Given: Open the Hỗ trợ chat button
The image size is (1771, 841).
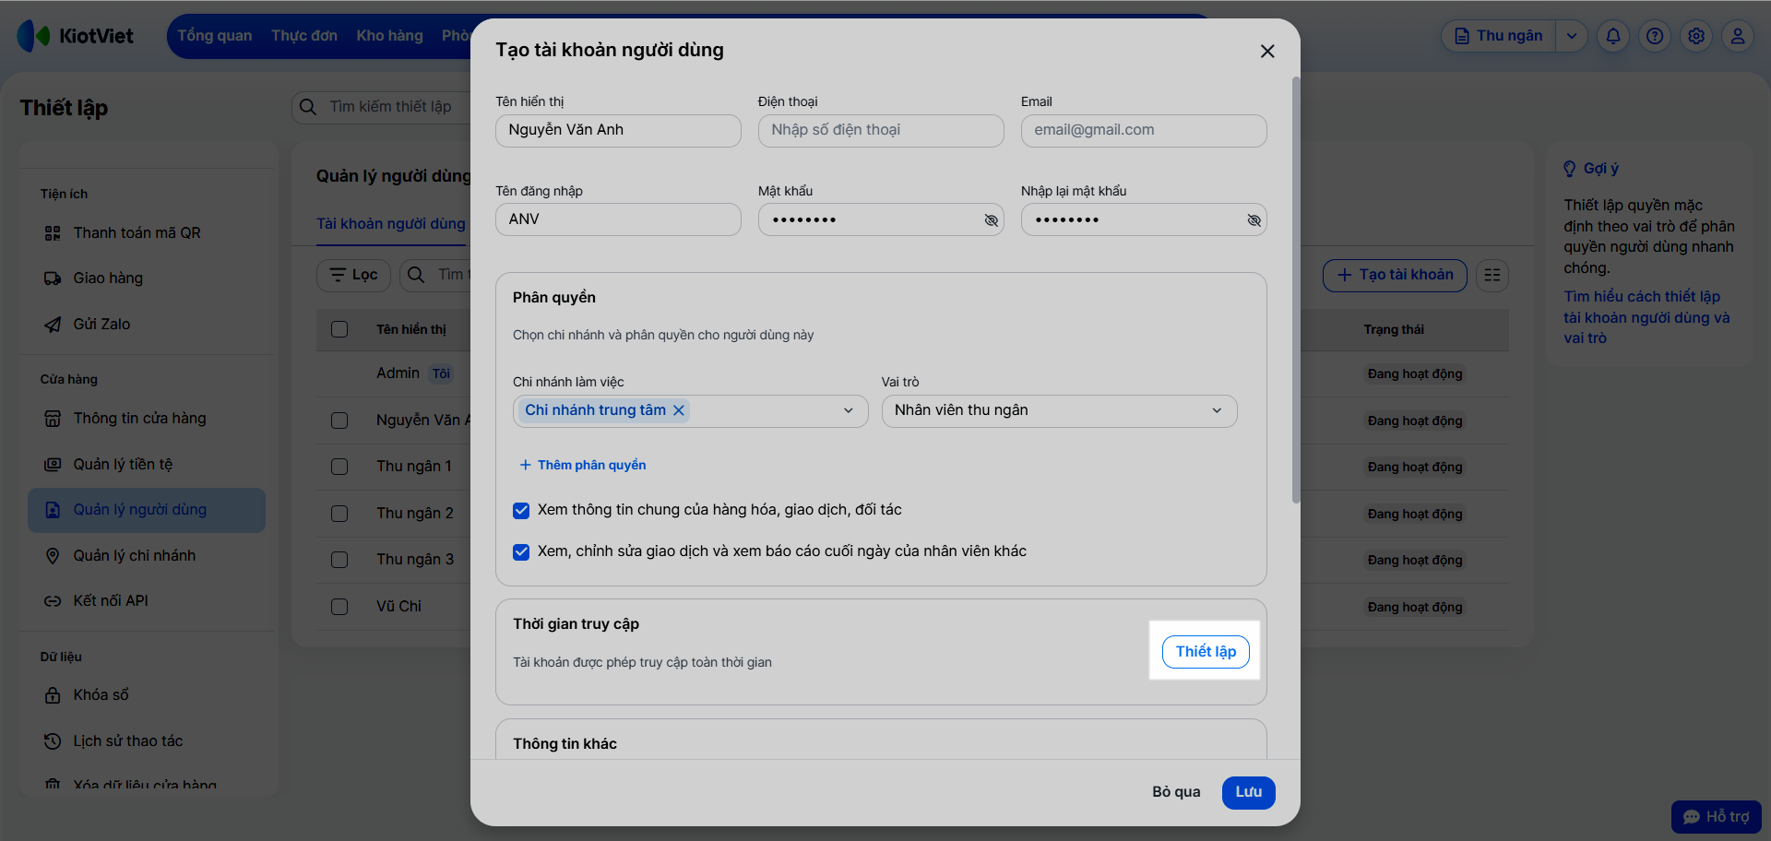Looking at the screenshot, I should pyautogui.click(x=1717, y=817).
